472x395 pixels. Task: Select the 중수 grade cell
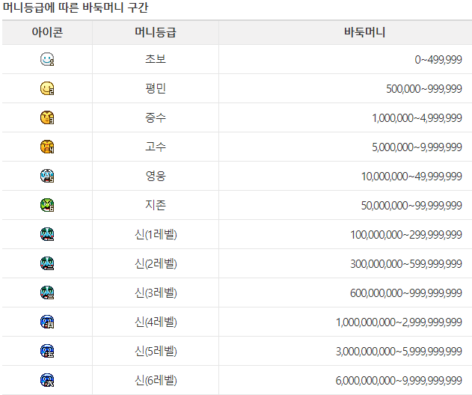(156, 117)
